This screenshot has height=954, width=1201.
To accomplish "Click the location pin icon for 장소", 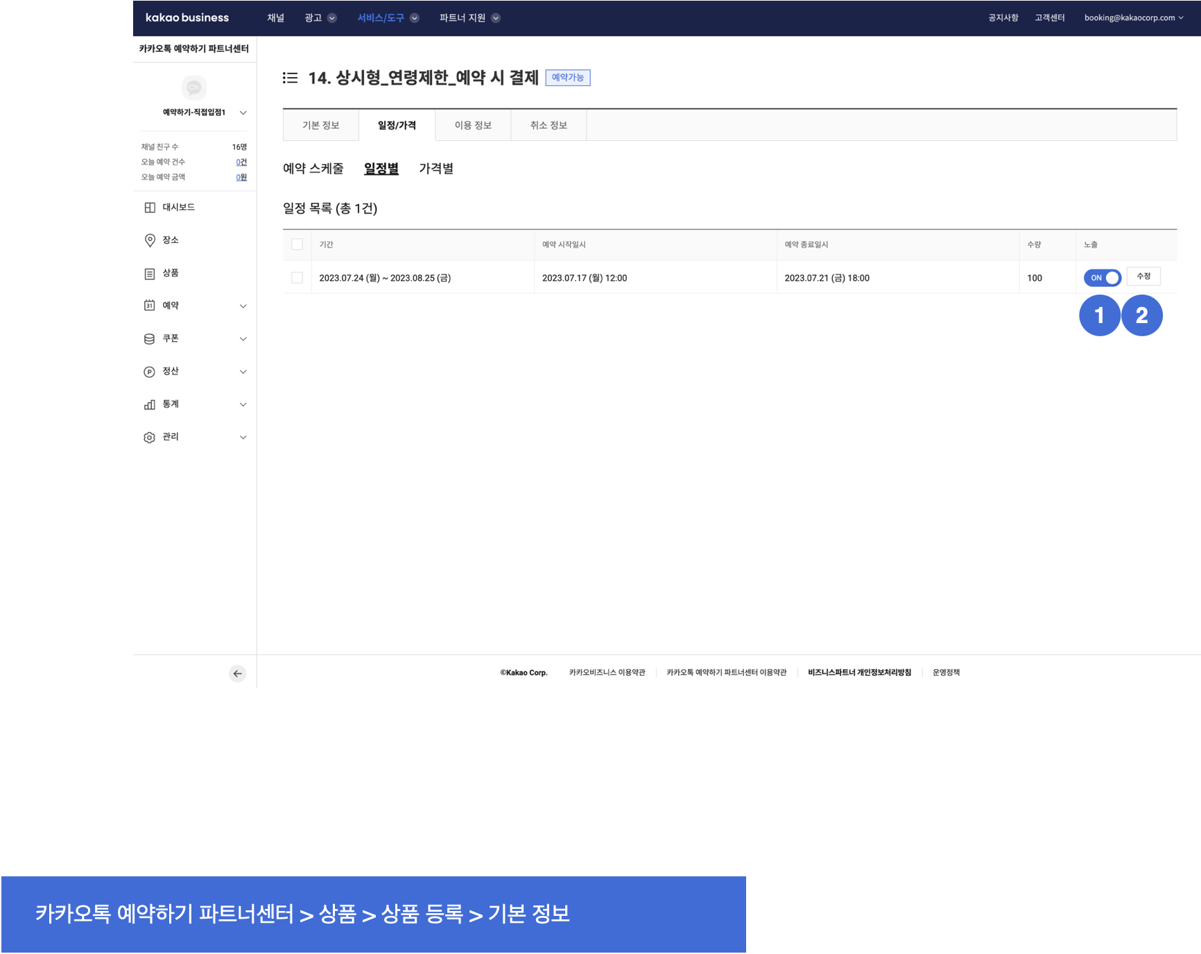I will pos(150,240).
